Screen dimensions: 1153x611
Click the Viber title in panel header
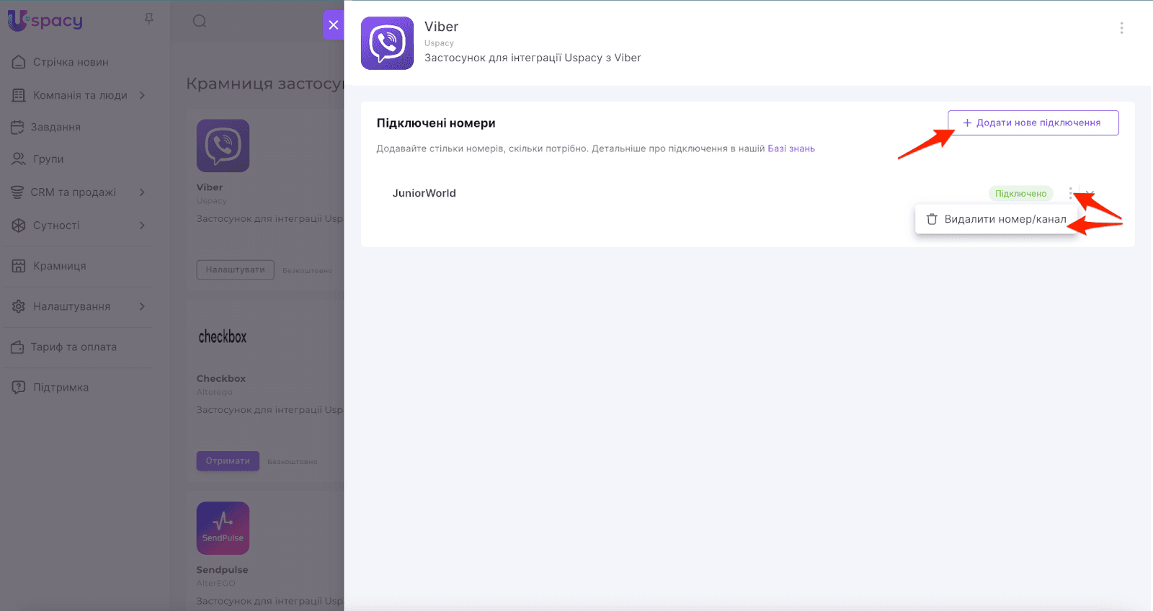click(441, 27)
